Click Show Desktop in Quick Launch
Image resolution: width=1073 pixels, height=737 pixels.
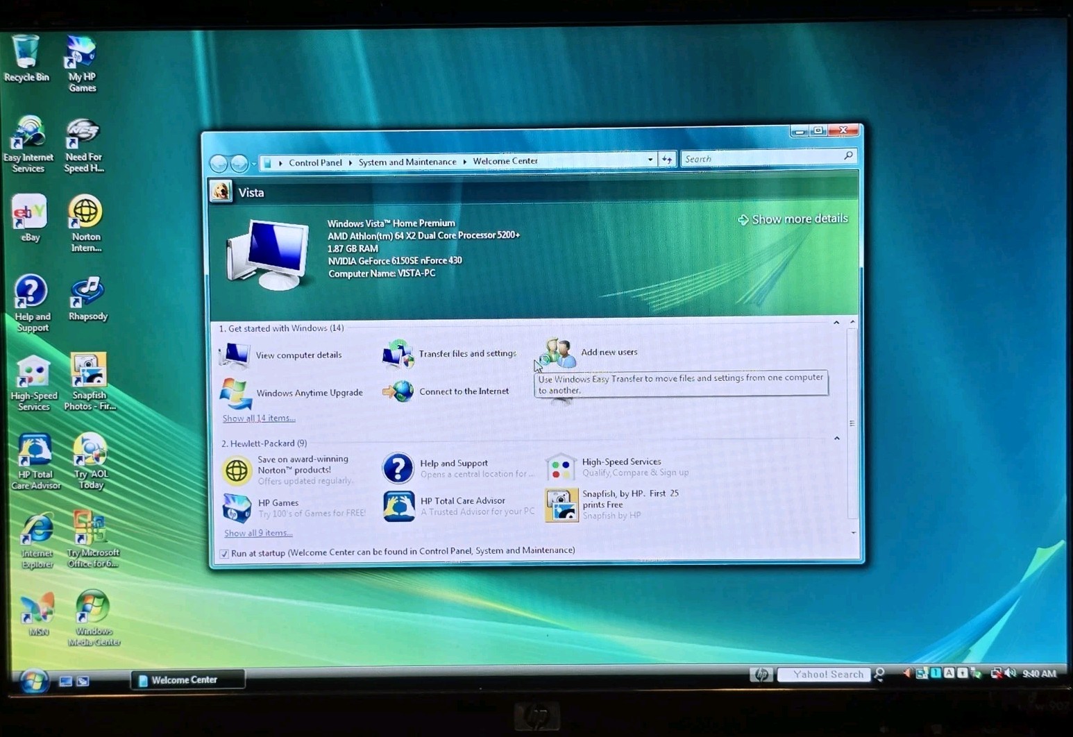(66, 681)
